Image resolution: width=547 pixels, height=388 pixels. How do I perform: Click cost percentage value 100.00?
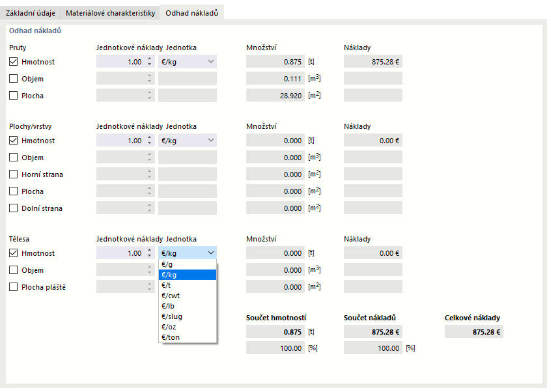(373, 348)
